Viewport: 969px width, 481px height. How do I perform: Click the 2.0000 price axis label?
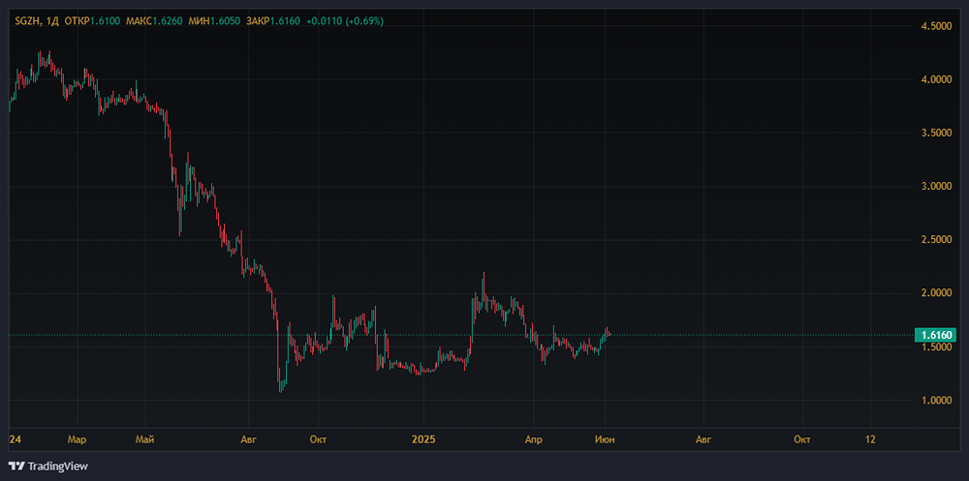coord(936,293)
